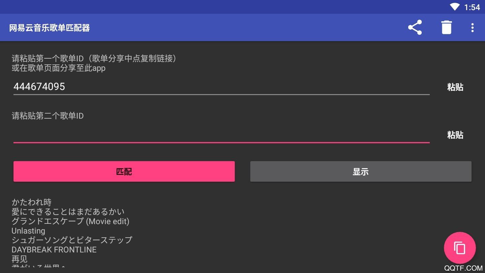Focus the empty second playlist ID field
The height and width of the screenshot is (273, 485).
pos(221,135)
